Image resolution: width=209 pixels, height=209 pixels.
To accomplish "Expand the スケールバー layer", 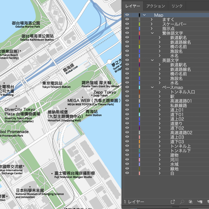I will (x=152, y=24).
